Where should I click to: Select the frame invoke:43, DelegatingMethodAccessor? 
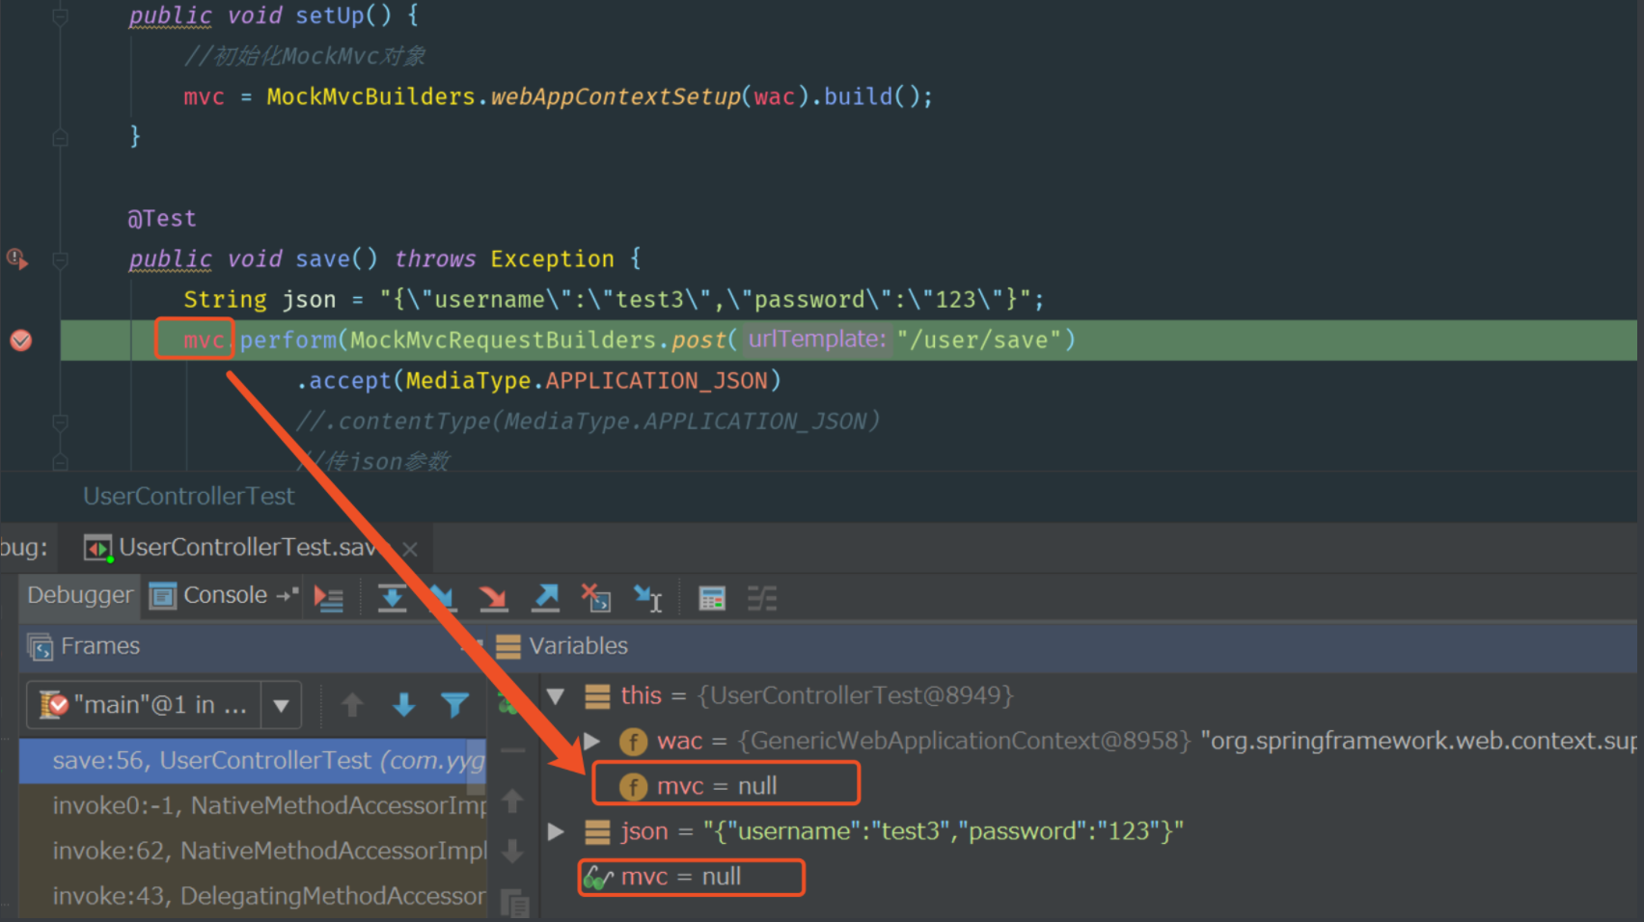pyautogui.click(x=253, y=896)
